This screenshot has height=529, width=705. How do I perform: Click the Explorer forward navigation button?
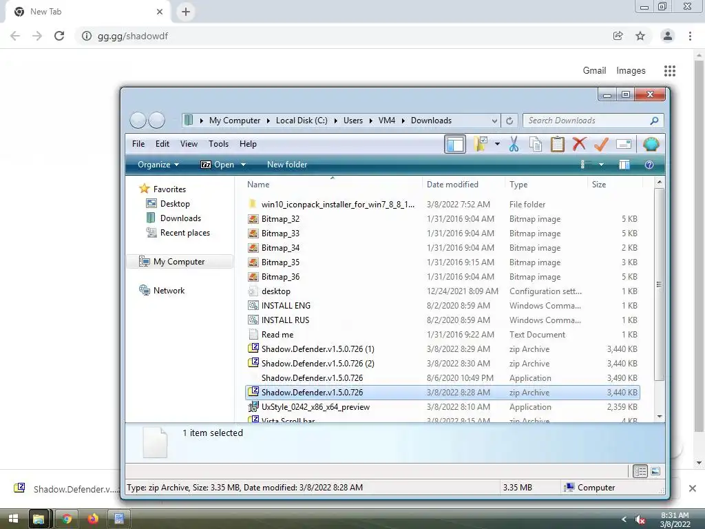156,120
